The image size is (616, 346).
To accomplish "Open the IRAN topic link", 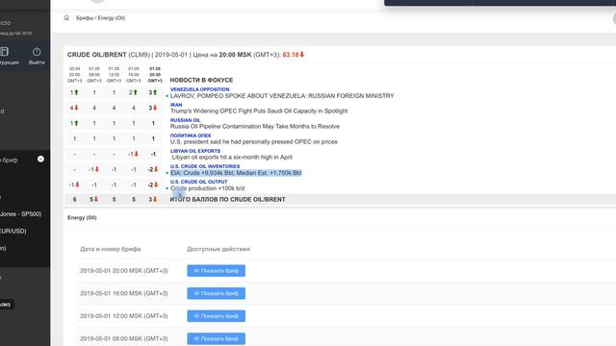I will (x=176, y=105).
